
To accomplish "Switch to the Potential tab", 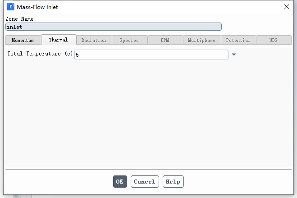I will point(238,40).
